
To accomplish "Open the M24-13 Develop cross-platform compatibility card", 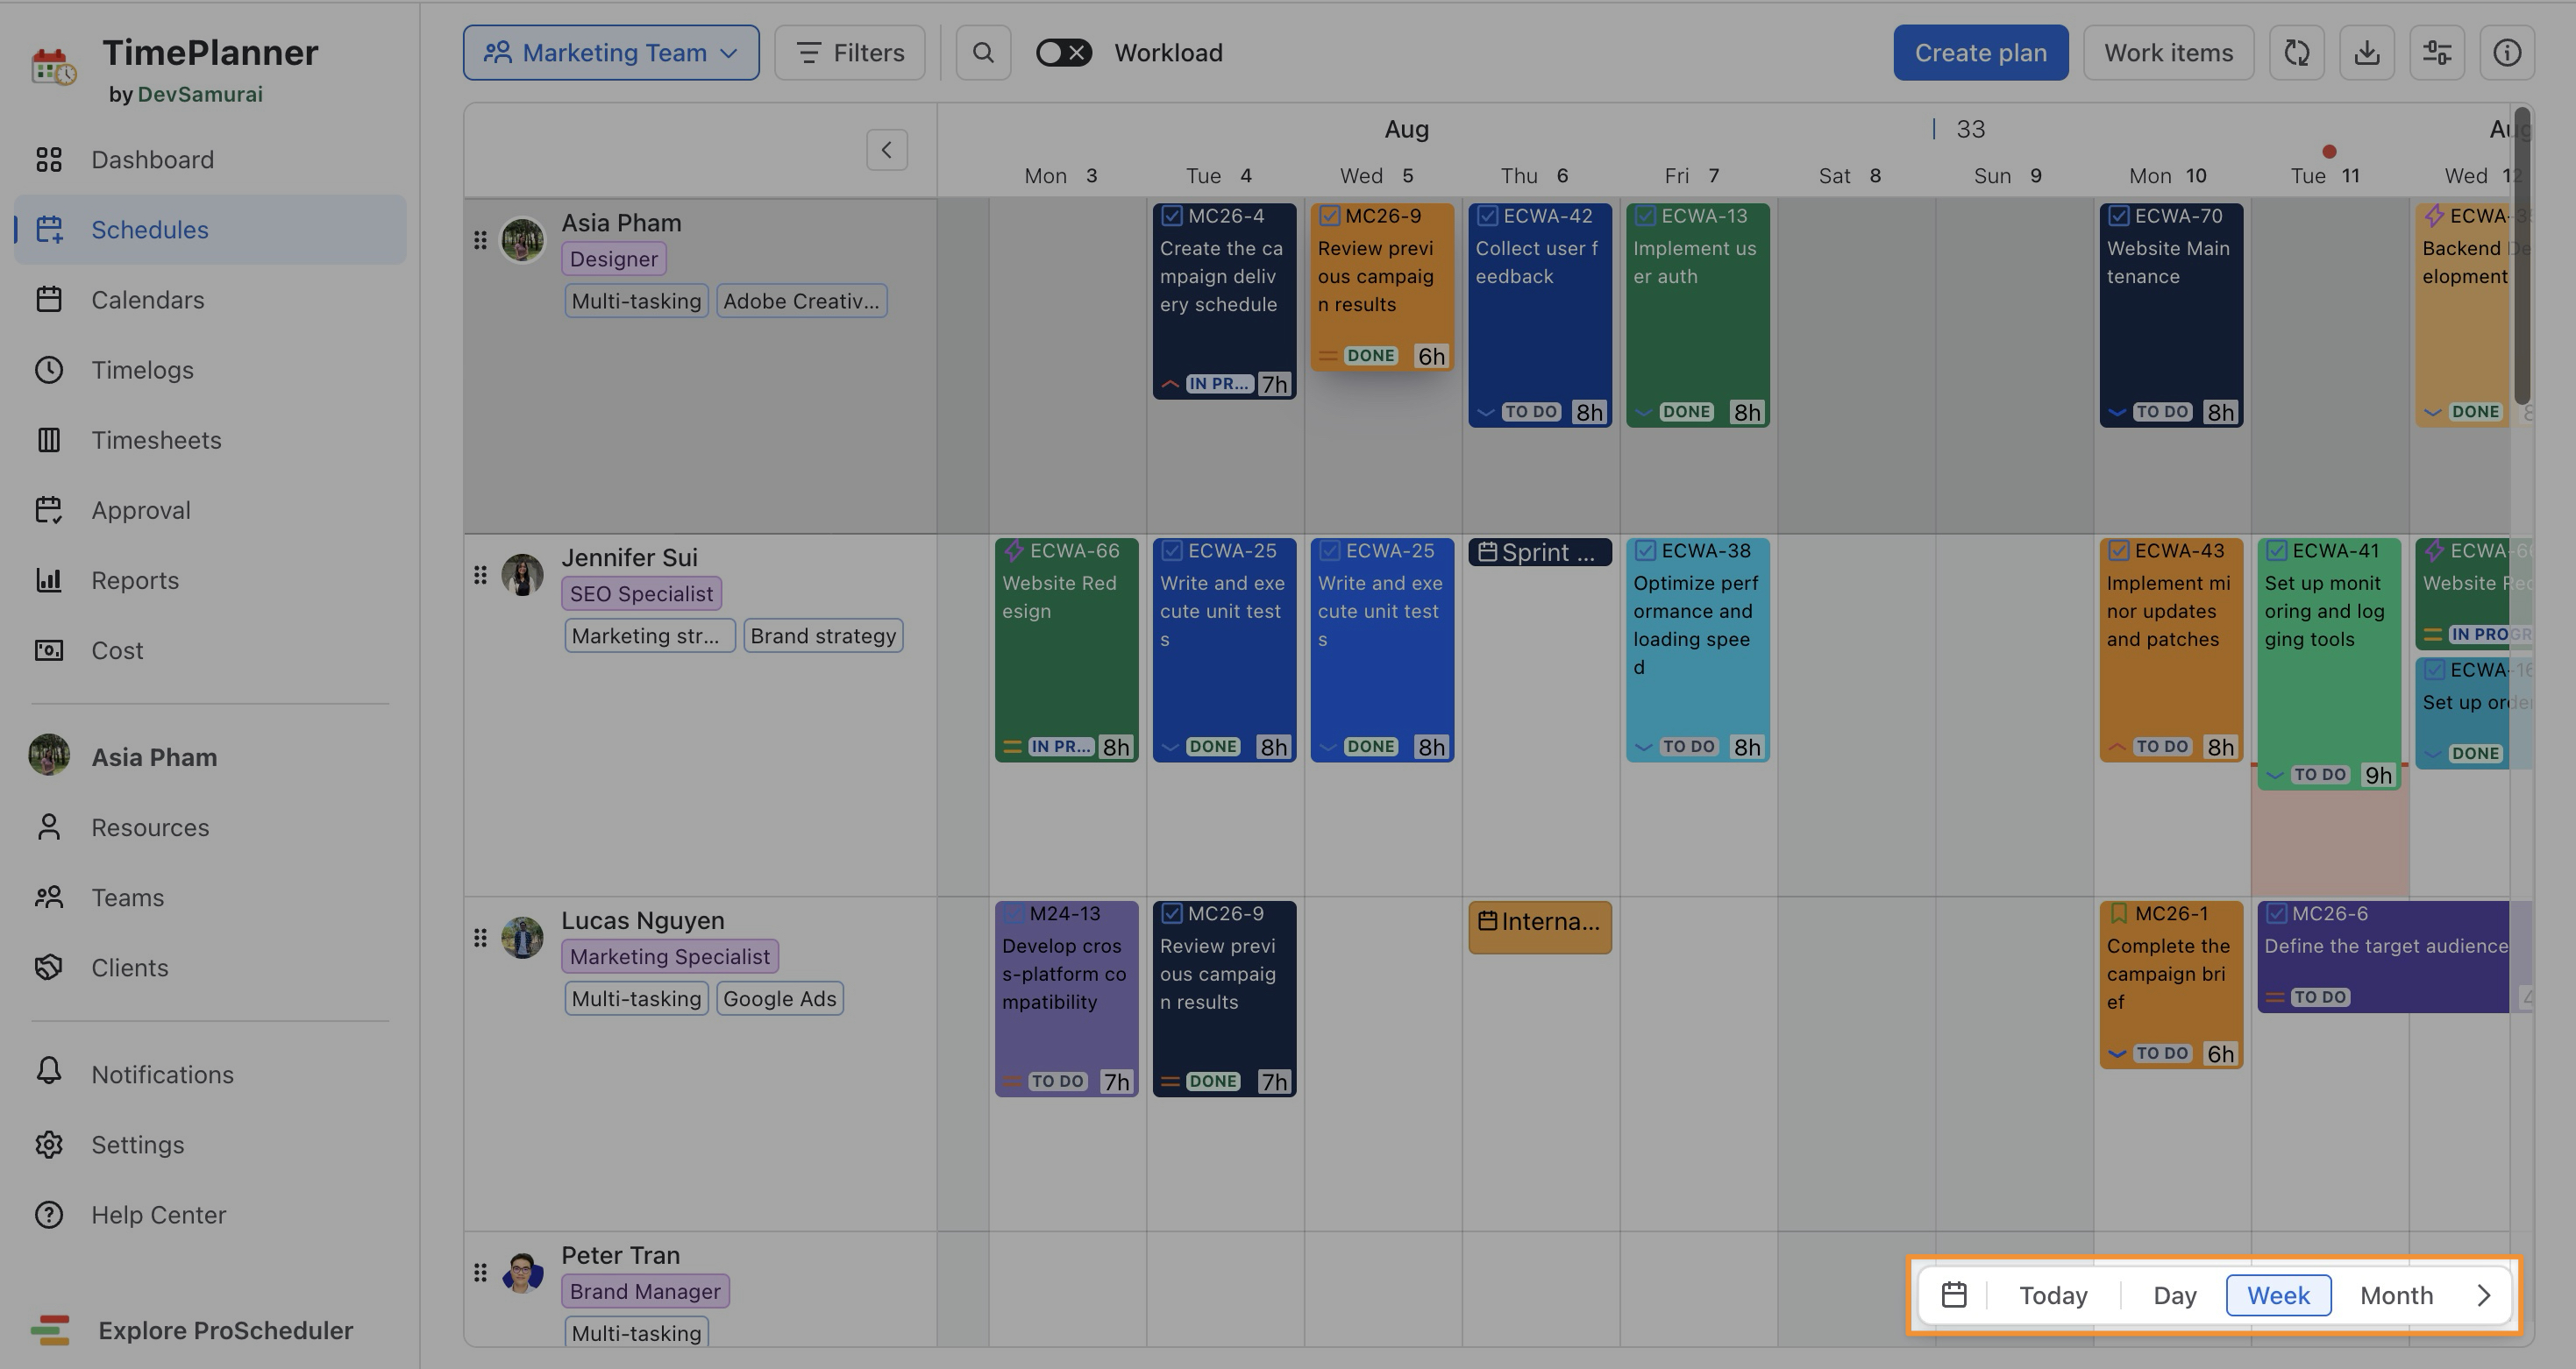I will (1067, 999).
